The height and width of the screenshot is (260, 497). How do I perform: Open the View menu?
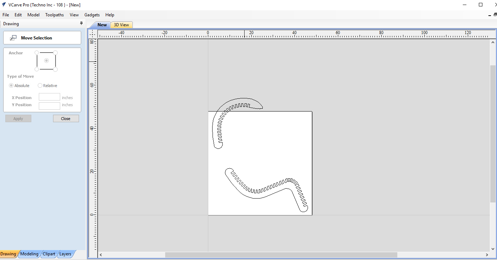click(x=74, y=15)
